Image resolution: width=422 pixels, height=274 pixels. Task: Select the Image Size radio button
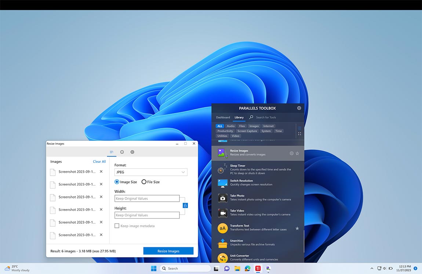click(x=116, y=182)
